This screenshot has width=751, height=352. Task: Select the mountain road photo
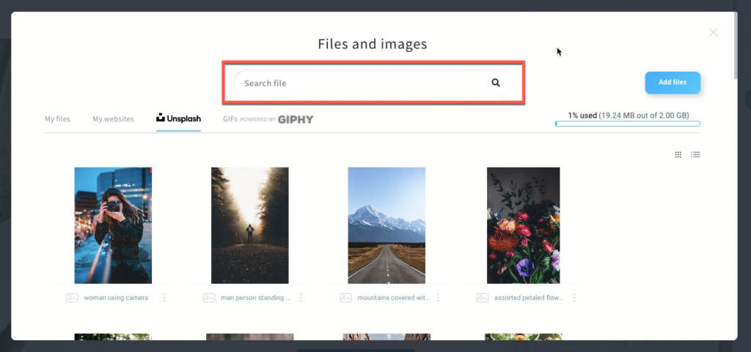(387, 225)
